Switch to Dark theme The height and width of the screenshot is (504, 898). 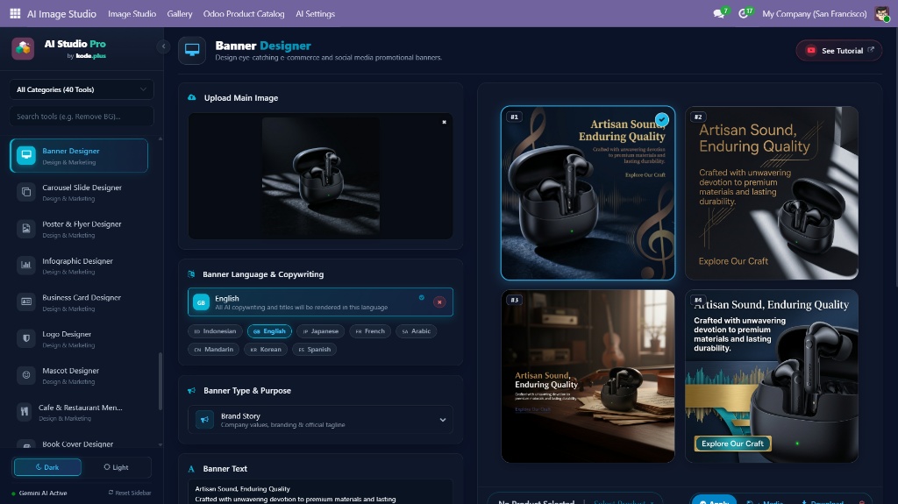click(47, 467)
